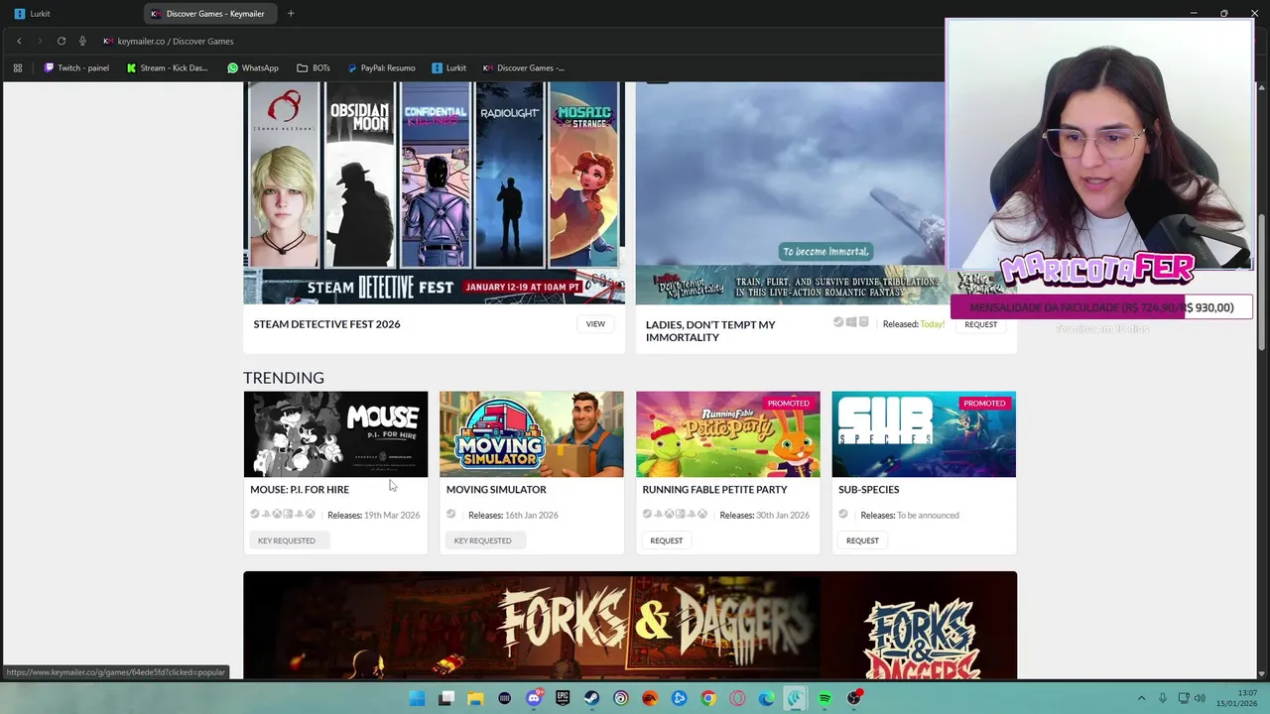
Task: Open the Lurkit bookmark
Action: (x=448, y=68)
